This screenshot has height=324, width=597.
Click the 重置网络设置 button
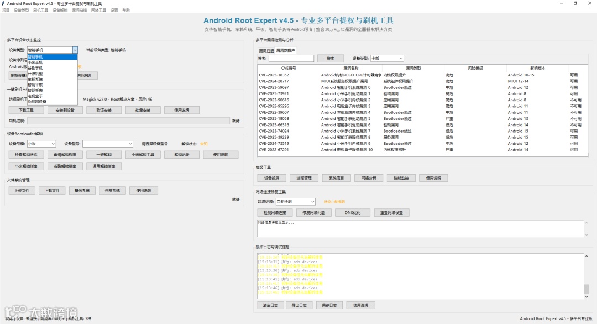(391, 212)
